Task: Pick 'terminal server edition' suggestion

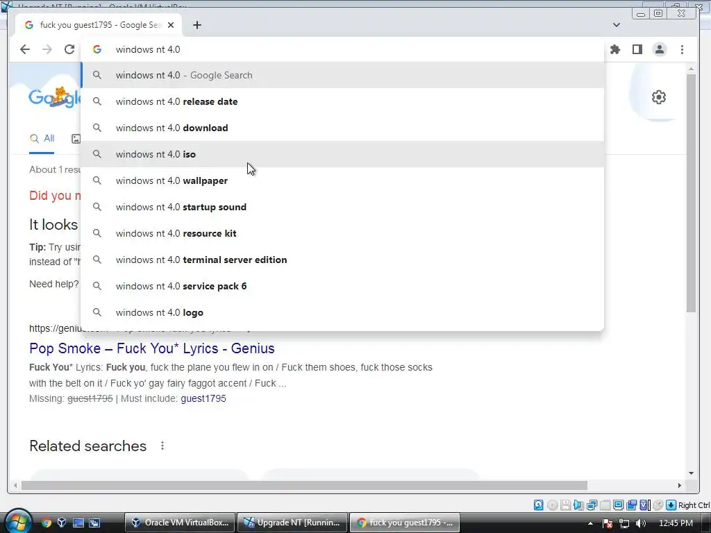Action: point(342,260)
